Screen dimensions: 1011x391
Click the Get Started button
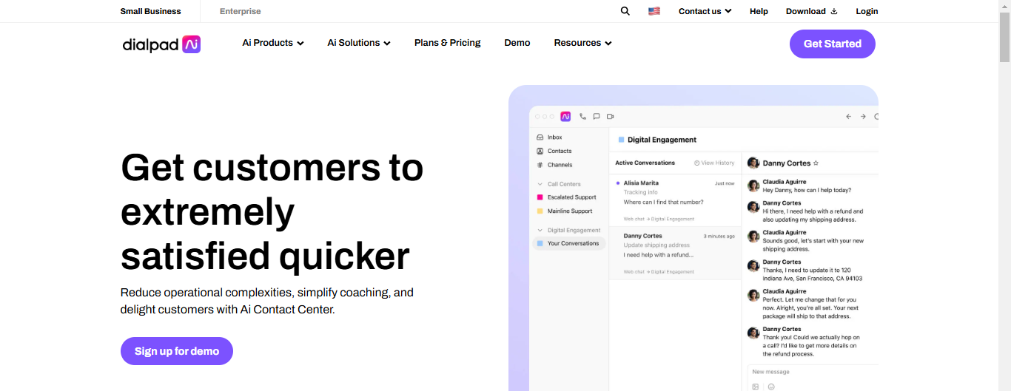(x=833, y=44)
